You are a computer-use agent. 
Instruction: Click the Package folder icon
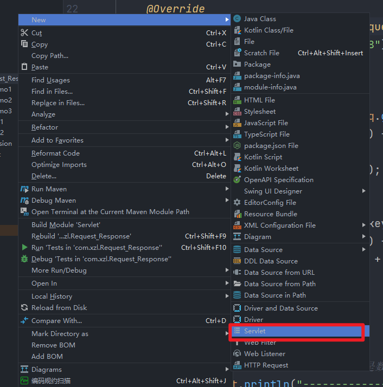237,64
